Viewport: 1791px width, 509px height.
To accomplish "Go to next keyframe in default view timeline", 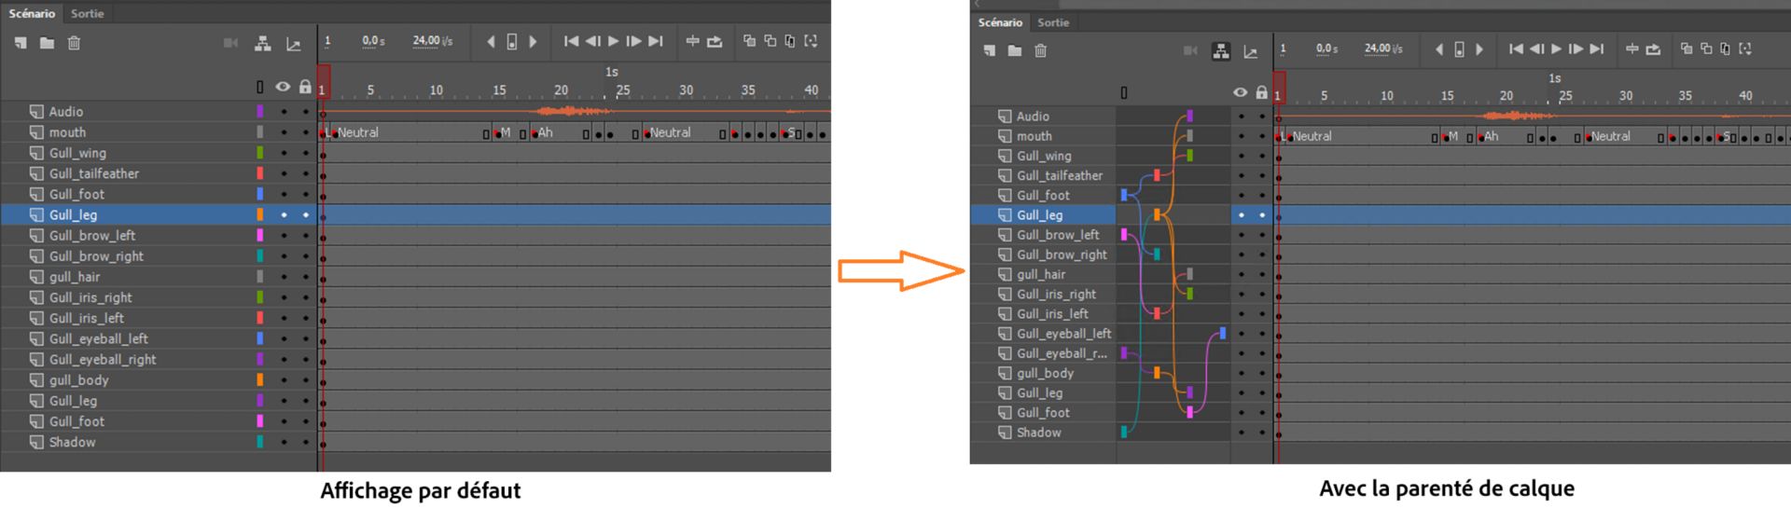I will [x=533, y=42].
